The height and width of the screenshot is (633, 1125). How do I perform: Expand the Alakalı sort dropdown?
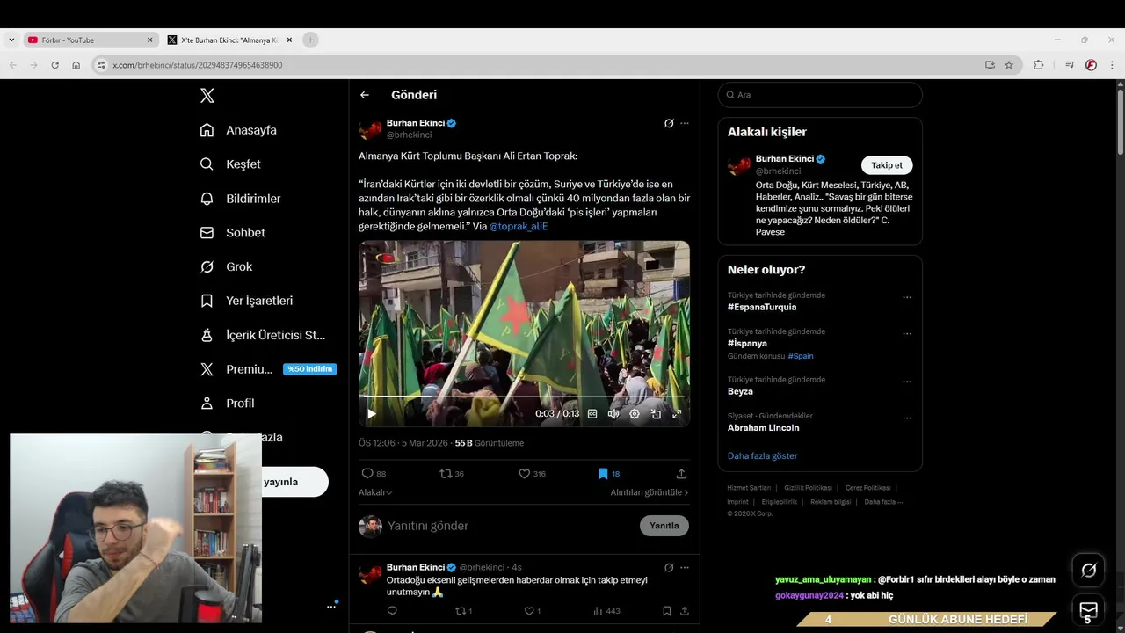click(x=375, y=492)
